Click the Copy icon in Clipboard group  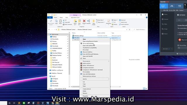tap(56, 22)
